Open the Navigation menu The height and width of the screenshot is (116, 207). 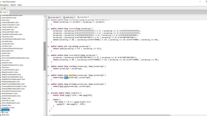click(x=4, y=5)
